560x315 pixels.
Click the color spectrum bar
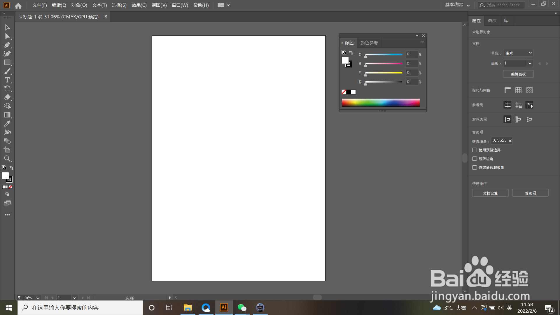click(x=381, y=102)
